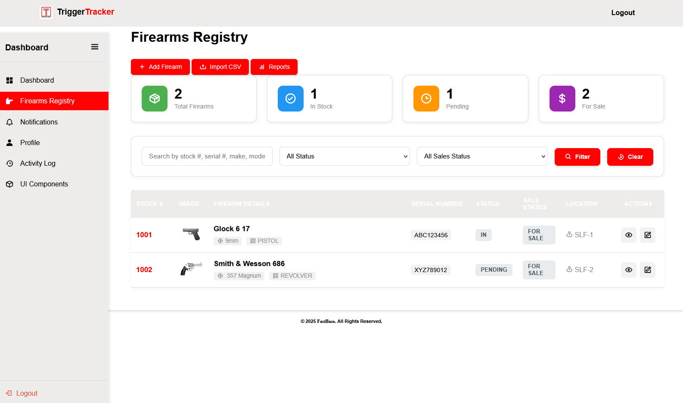
Task: Edit the Smith & Wesson 686 record
Action: pyautogui.click(x=647, y=270)
